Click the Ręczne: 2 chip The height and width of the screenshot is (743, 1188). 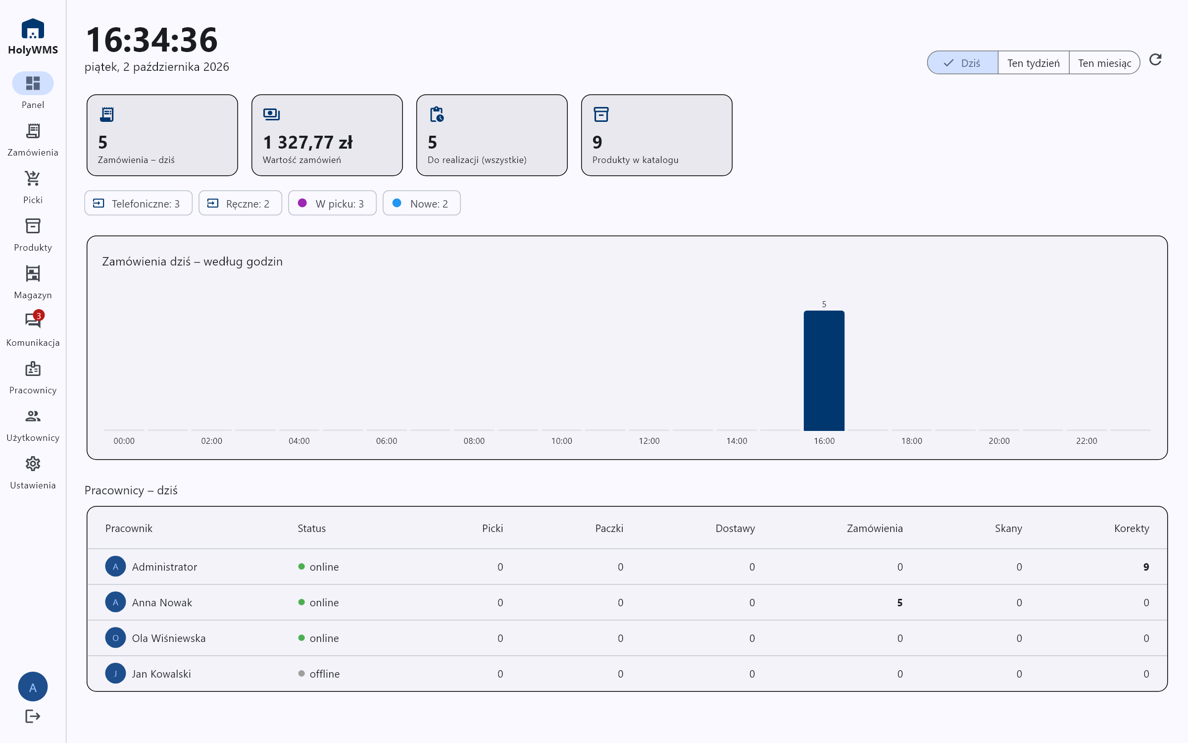[241, 203]
